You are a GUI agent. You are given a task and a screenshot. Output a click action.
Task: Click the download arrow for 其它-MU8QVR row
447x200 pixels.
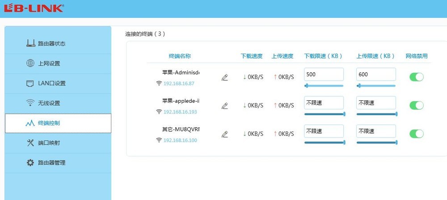point(245,133)
